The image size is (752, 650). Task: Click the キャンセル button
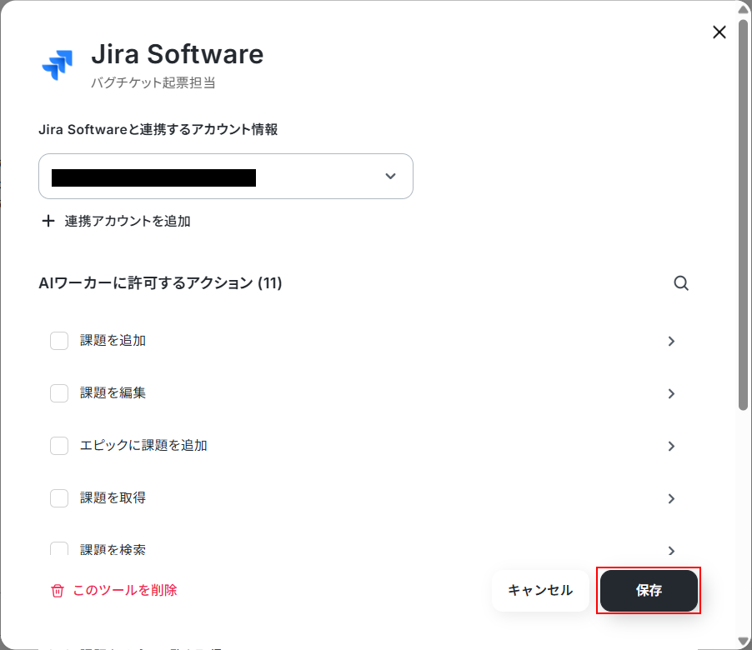coord(540,590)
